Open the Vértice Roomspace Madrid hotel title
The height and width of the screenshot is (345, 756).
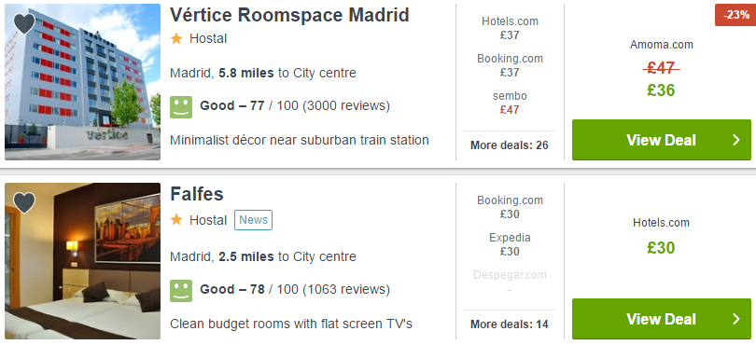point(289,15)
